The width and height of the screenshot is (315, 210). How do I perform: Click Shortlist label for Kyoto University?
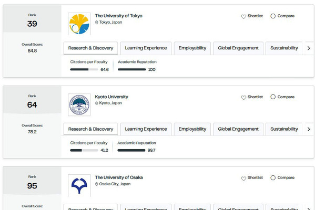pos(255,97)
